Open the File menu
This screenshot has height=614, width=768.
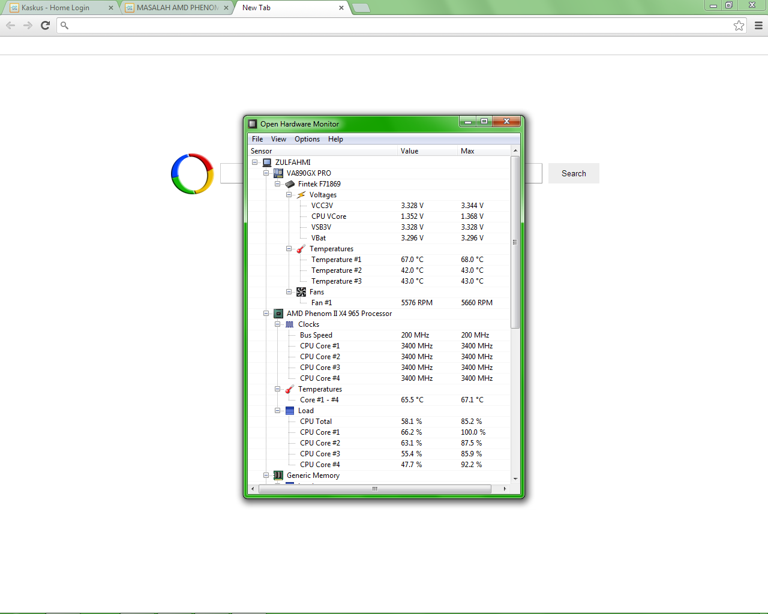coord(257,139)
